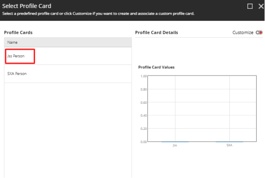Click the 0.60 value on chart axis

click(144, 102)
